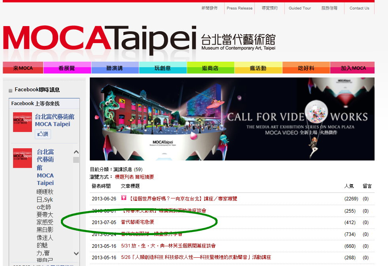Open article 當代藝術宅急便
The width and height of the screenshot is (388, 266).
[137, 222]
